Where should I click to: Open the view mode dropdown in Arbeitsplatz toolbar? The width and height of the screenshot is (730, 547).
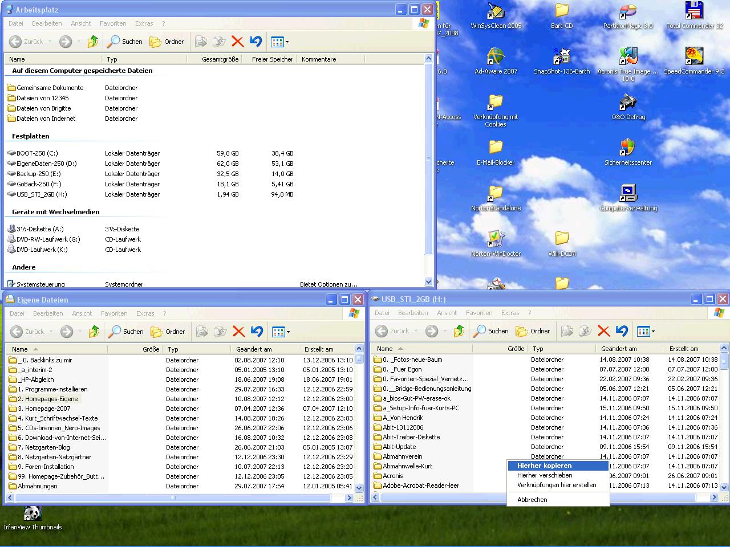click(x=279, y=42)
